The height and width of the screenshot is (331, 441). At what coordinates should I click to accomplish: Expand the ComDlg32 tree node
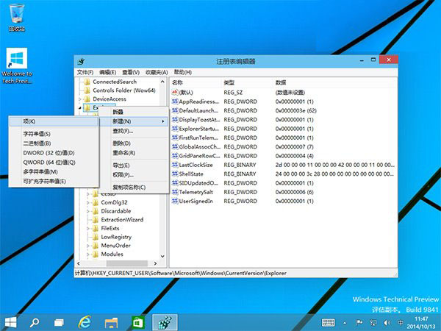pyautogui.click(x=88, y=202)
